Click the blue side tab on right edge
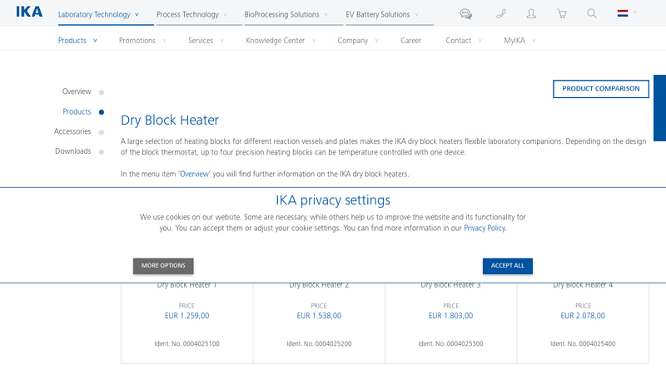666x374 pixels. click(x=659, y=108)
